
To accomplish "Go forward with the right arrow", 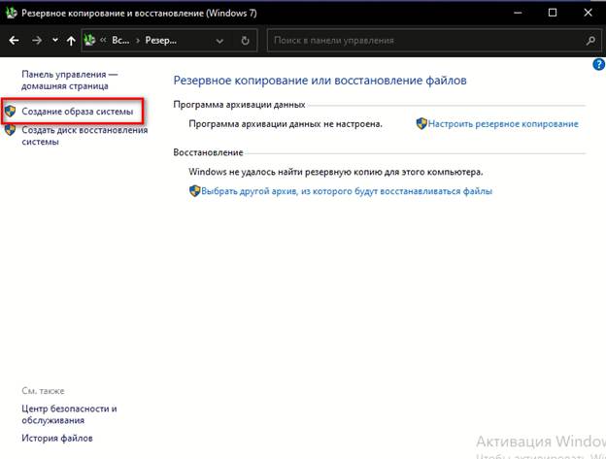I will click(x=37, y=41).
